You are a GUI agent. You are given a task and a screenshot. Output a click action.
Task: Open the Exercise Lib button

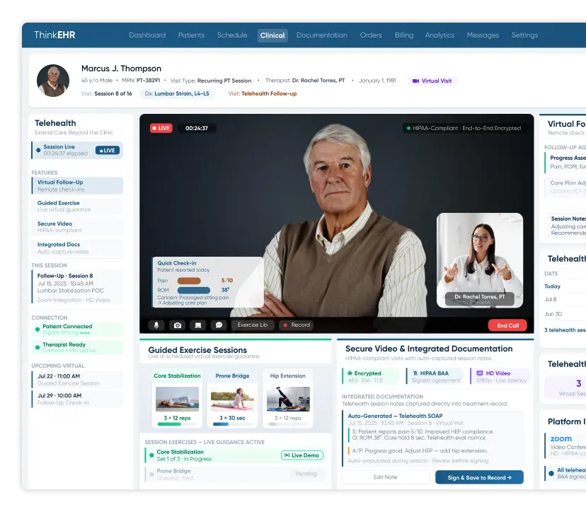point(253,325)
